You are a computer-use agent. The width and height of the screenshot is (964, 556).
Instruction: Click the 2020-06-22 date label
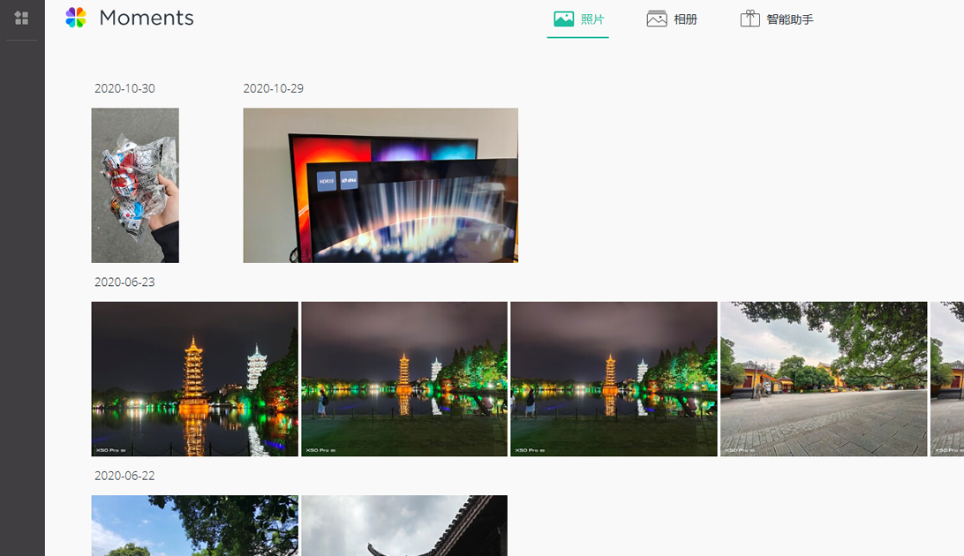pos(124,476)
